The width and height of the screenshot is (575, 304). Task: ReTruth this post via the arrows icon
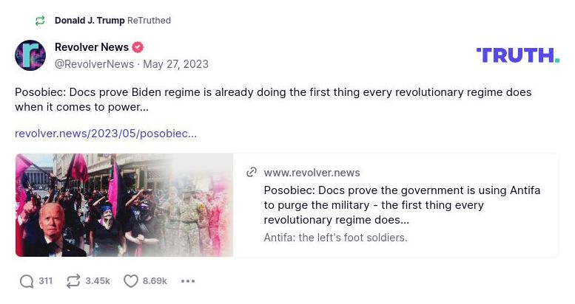(73, 281)
